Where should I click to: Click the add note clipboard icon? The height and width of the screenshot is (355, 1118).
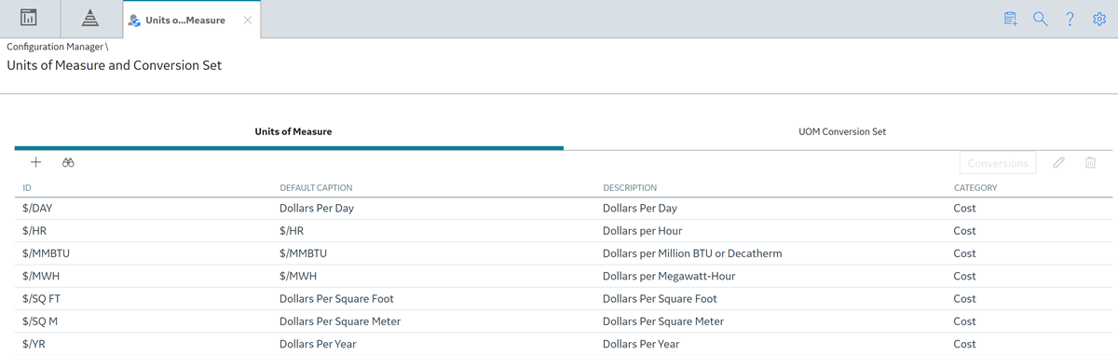[1011, 19]
